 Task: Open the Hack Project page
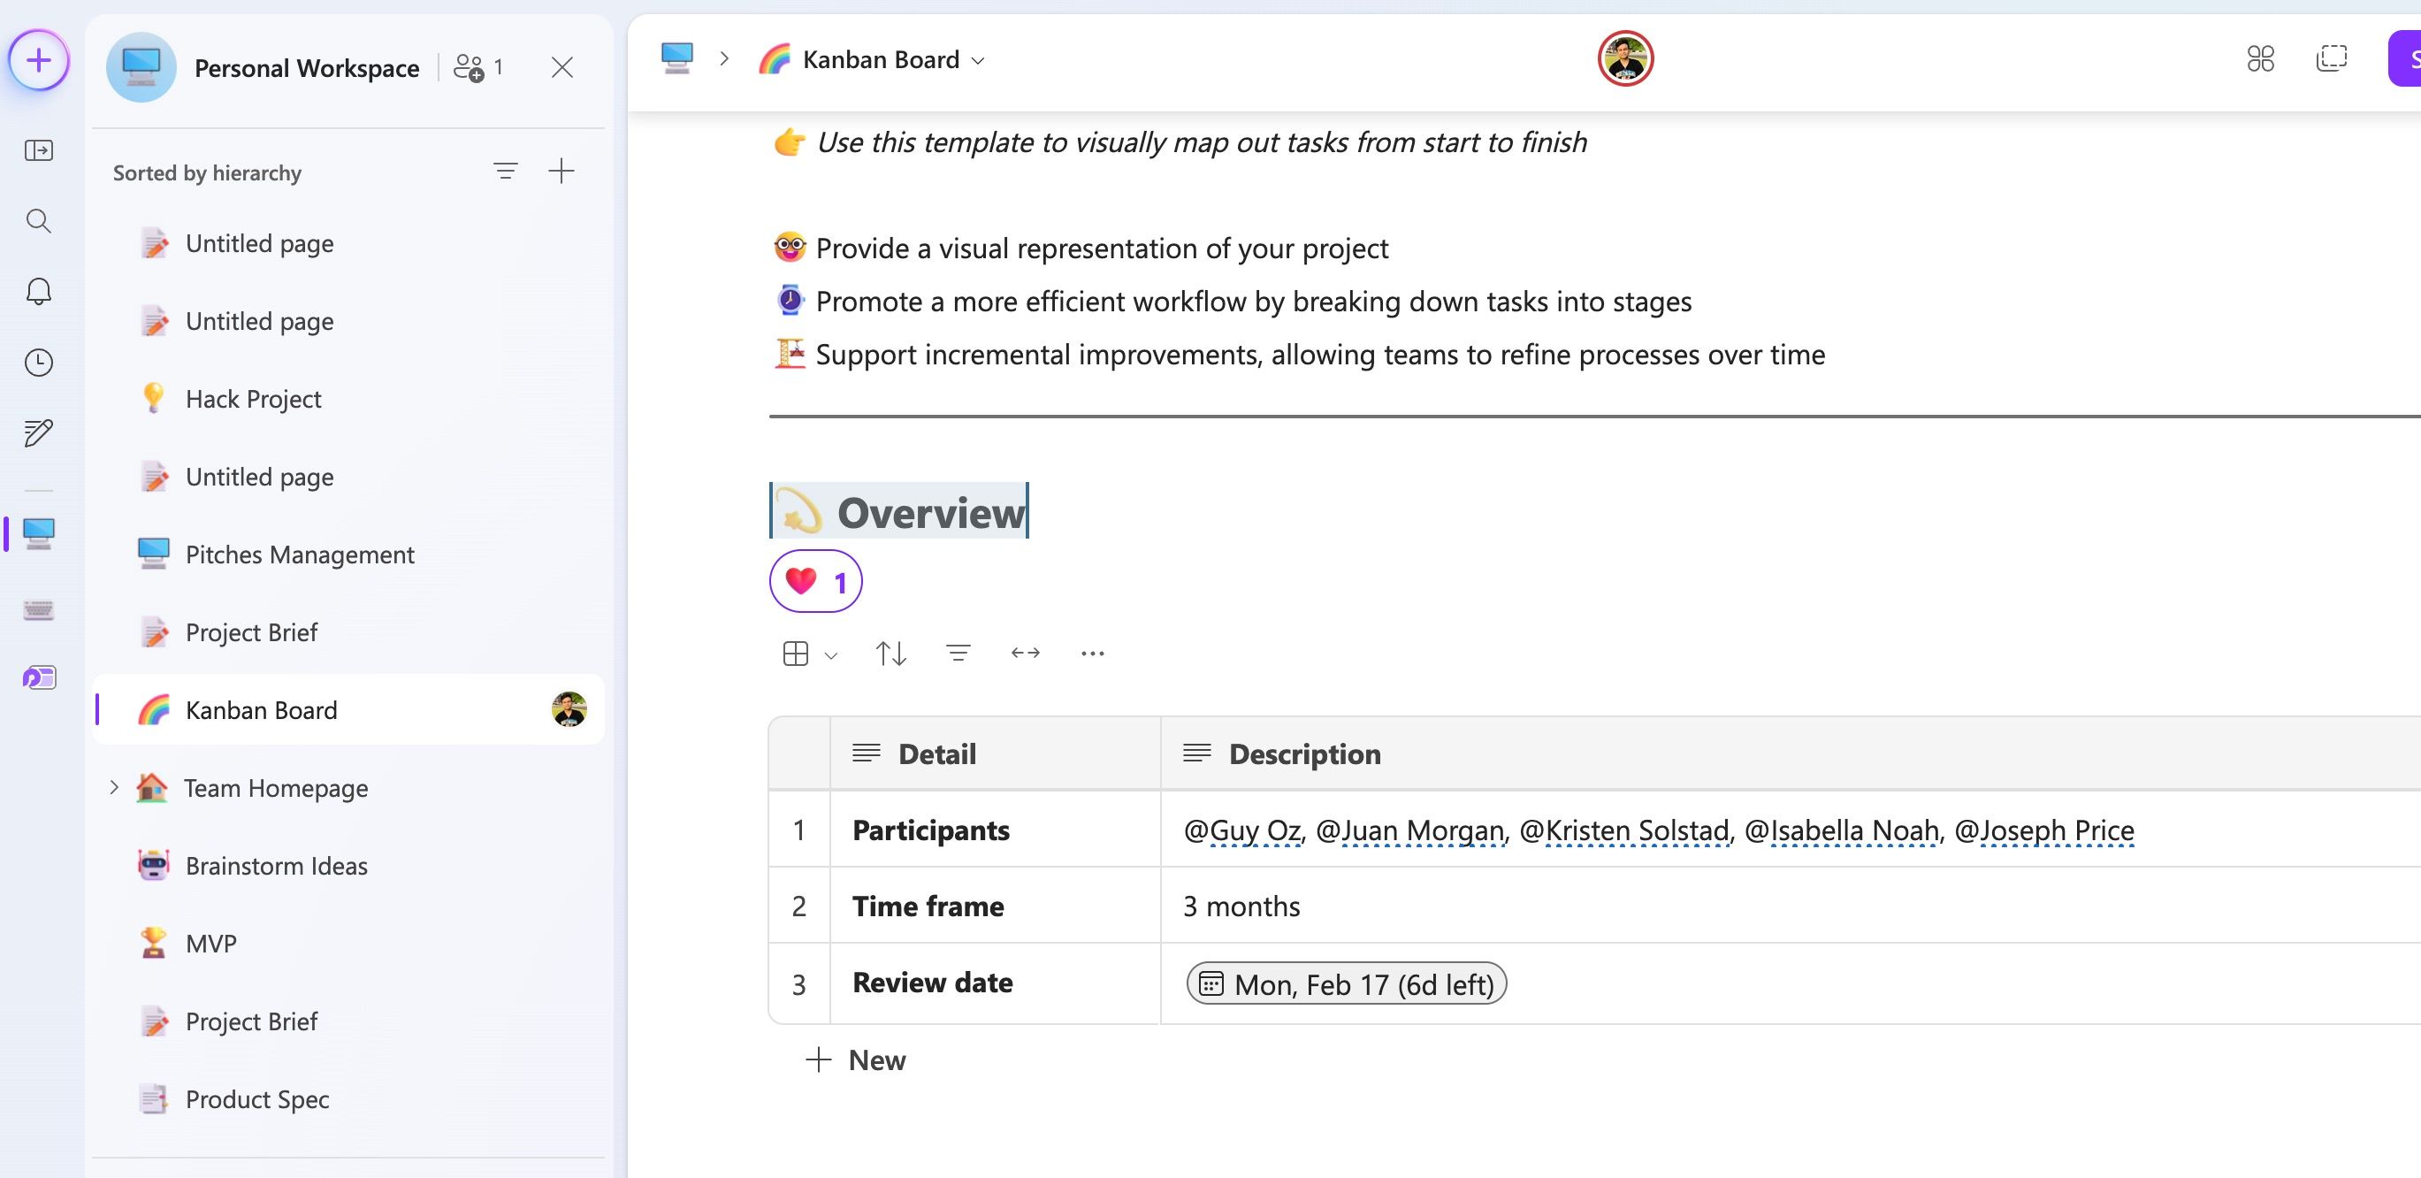pos(253,398)
